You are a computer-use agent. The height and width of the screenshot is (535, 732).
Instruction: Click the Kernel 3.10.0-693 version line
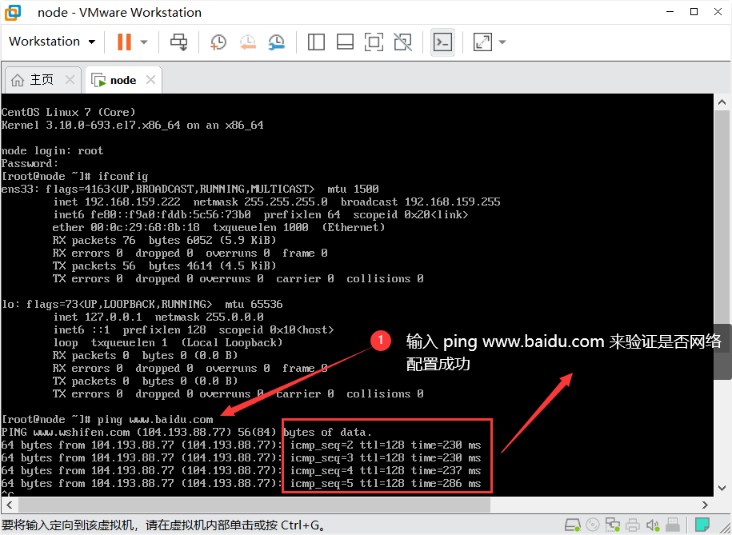(x=133, y=125)
